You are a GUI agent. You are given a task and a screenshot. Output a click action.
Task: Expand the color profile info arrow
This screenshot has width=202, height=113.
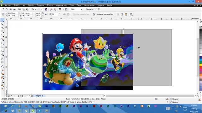point(93,102)
